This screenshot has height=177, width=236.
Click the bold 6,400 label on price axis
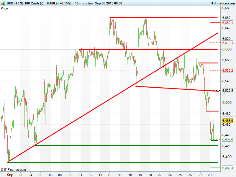pos(227,157)
